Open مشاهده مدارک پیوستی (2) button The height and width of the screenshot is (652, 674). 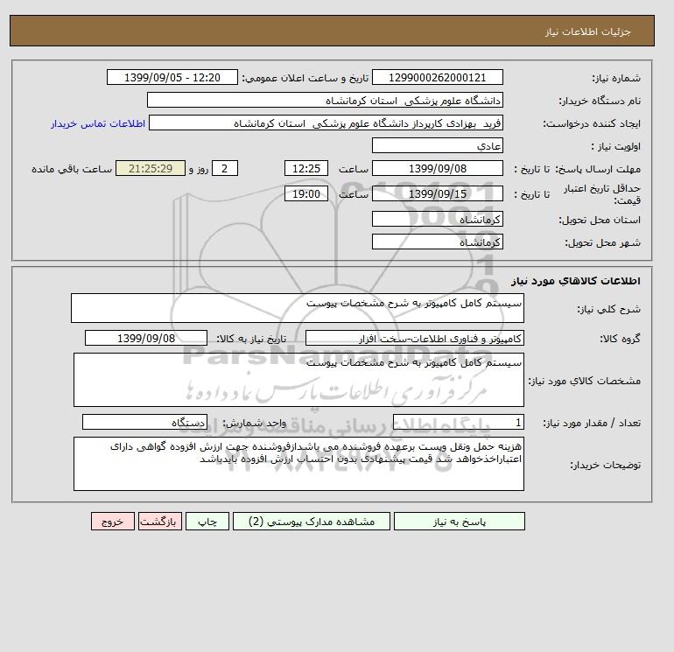coord(312,522)
